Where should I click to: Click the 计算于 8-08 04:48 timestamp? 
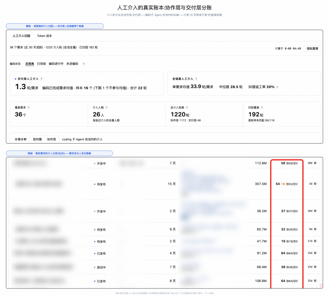[288, 48]
